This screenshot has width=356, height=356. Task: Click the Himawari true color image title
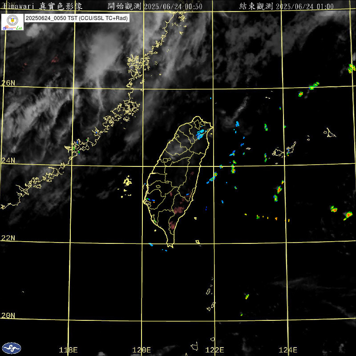point(43,6)
